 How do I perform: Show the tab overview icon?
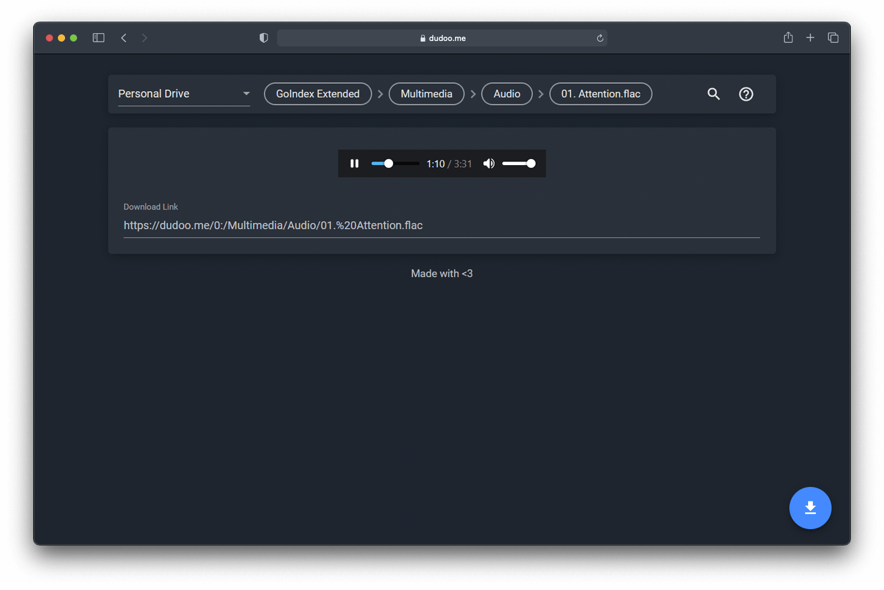pyautogui.click(x=833, y=38)
